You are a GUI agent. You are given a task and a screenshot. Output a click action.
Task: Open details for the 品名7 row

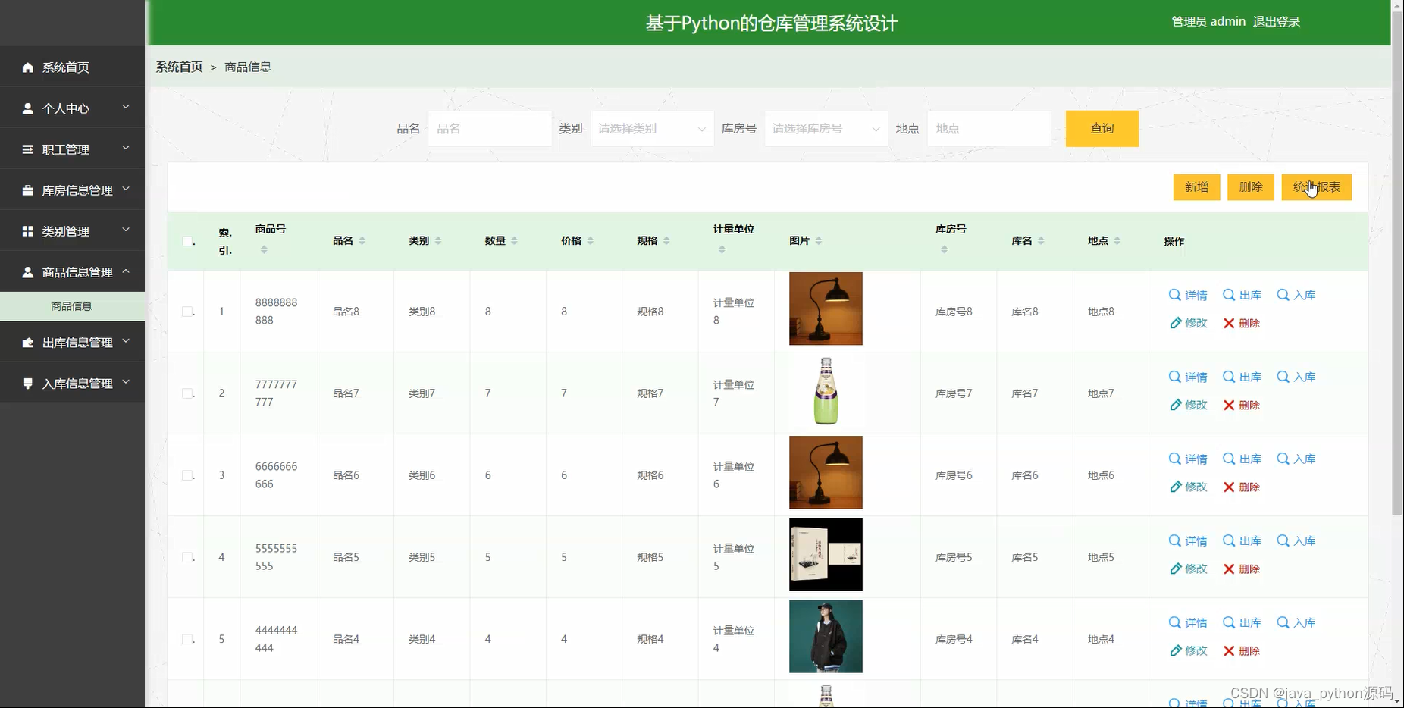(x=1188, y=377)
